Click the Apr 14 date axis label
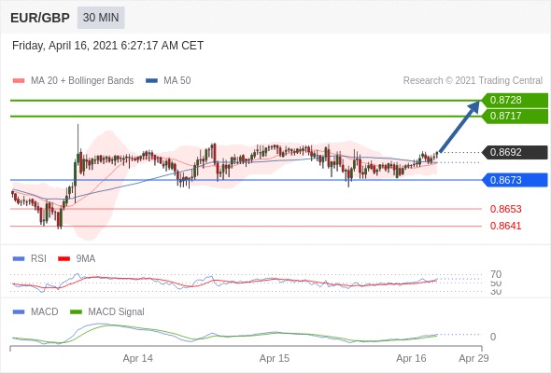 (138, 358)
